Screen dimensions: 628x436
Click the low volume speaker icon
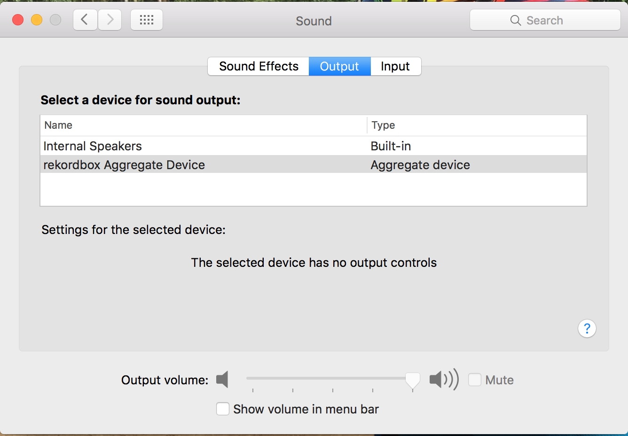(222, 379)
